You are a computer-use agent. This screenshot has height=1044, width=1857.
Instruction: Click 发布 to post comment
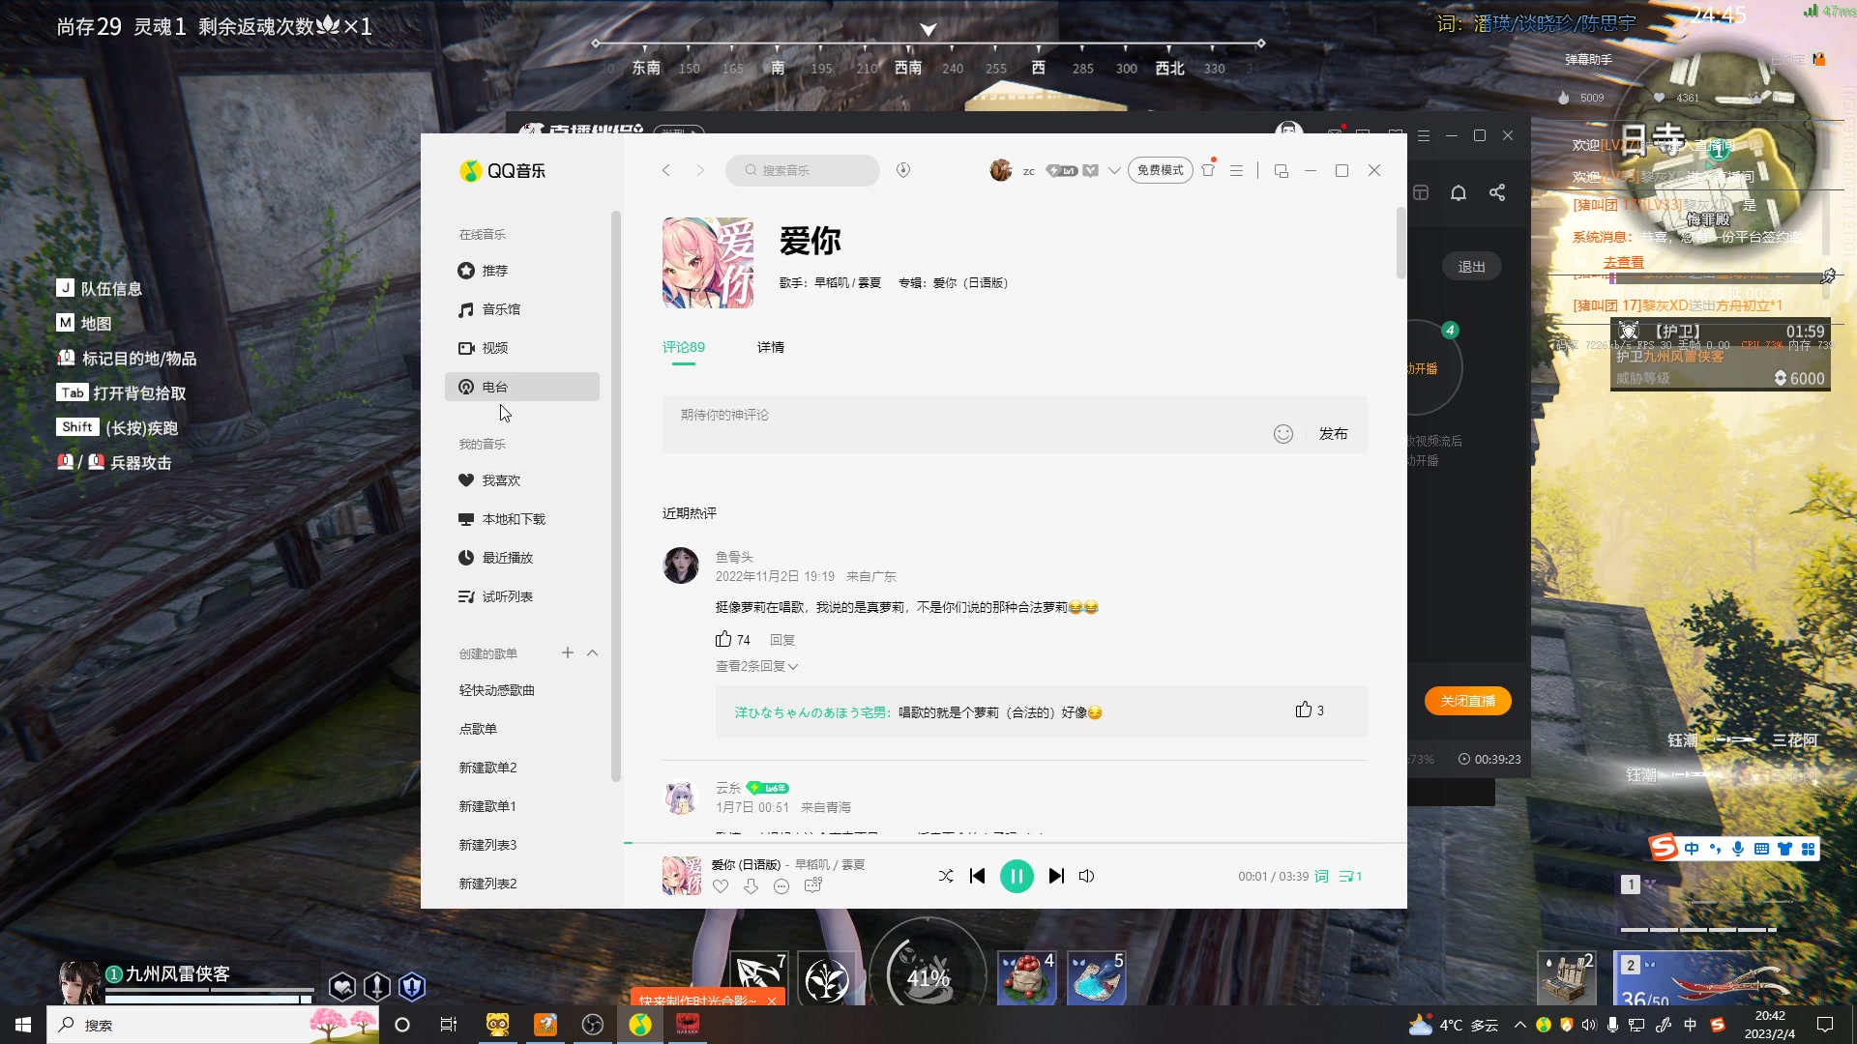coord(1334,434)
